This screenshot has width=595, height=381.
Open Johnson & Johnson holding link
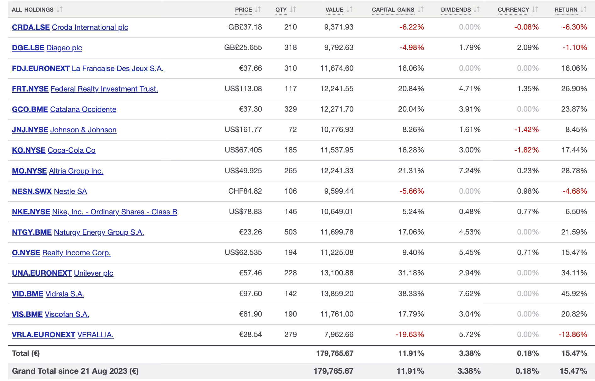(x=83, y=130)
